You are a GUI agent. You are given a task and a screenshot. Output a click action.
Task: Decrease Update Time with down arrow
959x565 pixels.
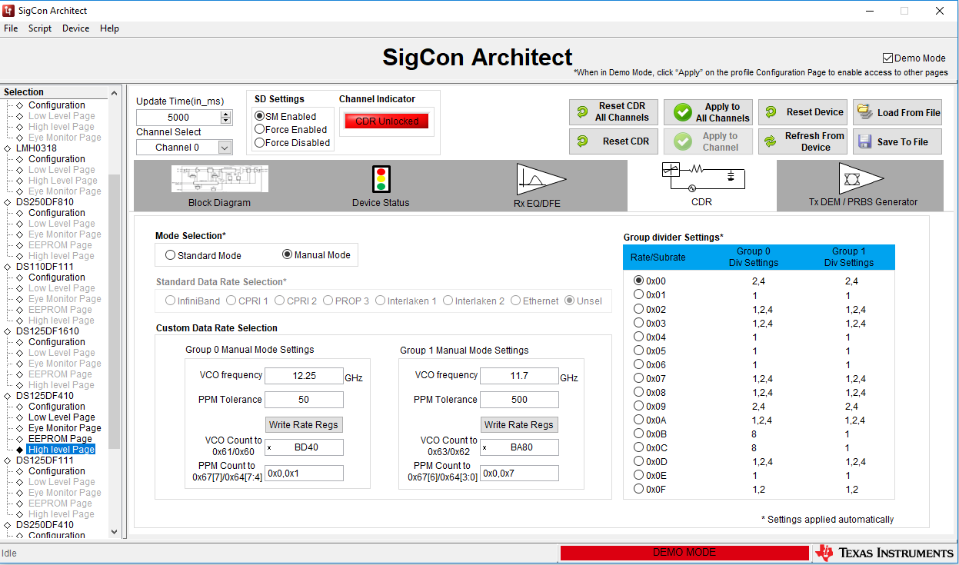(x=225, y=121)
